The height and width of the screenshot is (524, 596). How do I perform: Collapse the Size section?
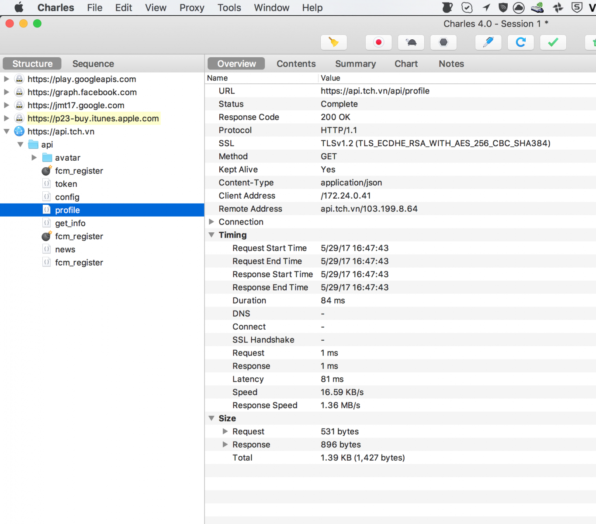coord(211,418)
